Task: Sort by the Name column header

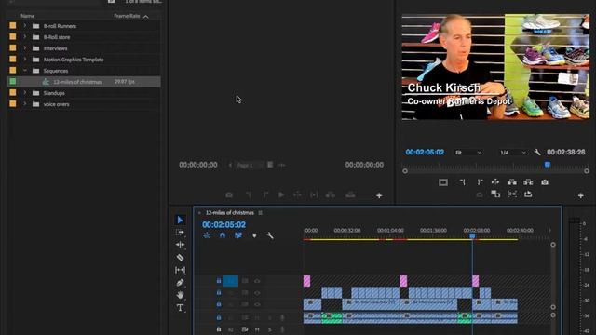Action: pos(27,16)
